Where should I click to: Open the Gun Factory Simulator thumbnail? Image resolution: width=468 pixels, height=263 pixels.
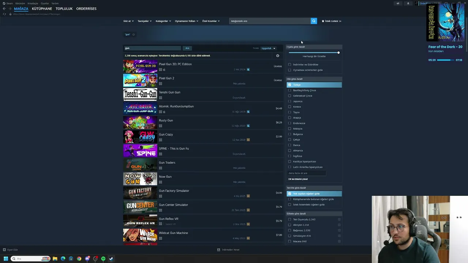tap(140, 193)
